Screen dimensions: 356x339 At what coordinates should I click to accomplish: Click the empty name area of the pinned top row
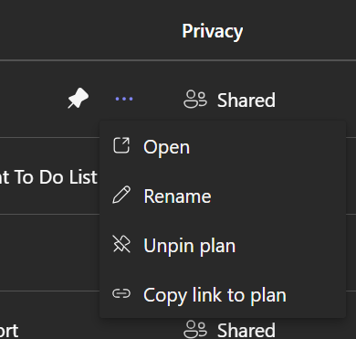tap(30, 100)
